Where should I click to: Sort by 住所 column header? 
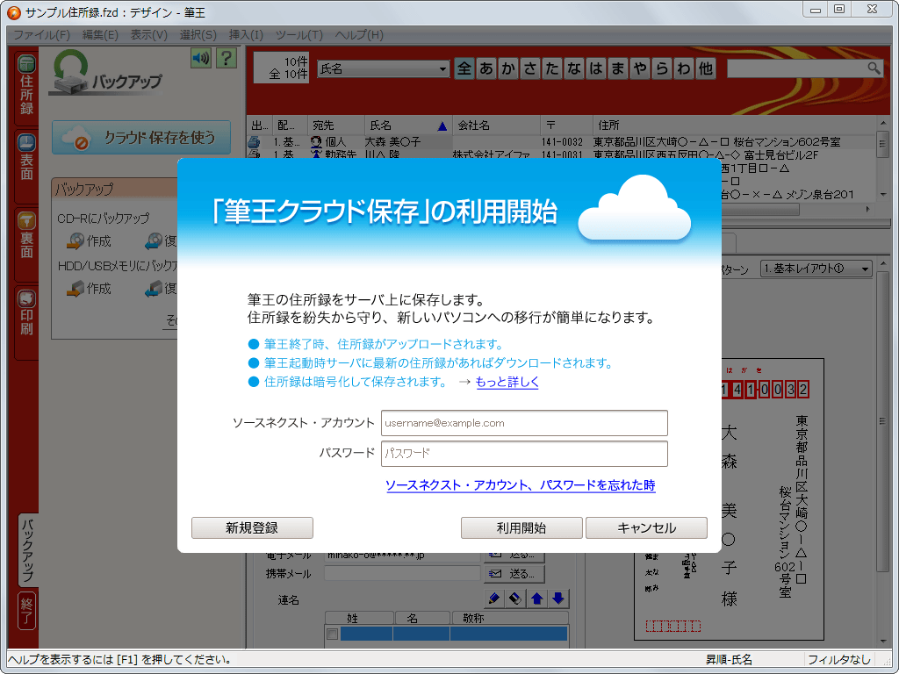tap(734, 125)
